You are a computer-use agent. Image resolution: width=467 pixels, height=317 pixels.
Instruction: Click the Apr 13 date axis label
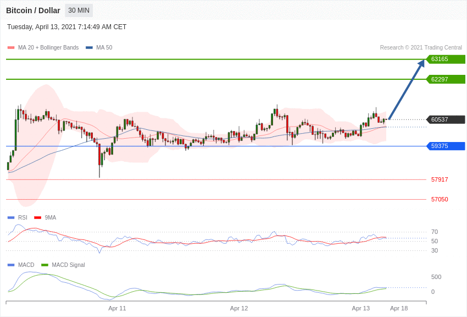pos(360,308)
